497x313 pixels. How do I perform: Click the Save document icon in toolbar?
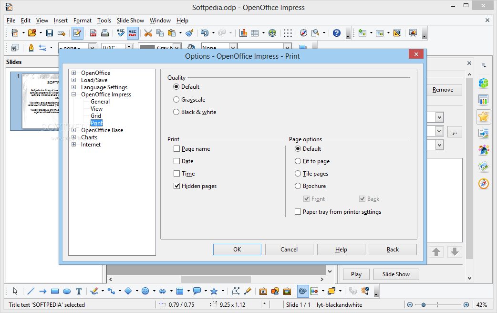pos(50,33)
